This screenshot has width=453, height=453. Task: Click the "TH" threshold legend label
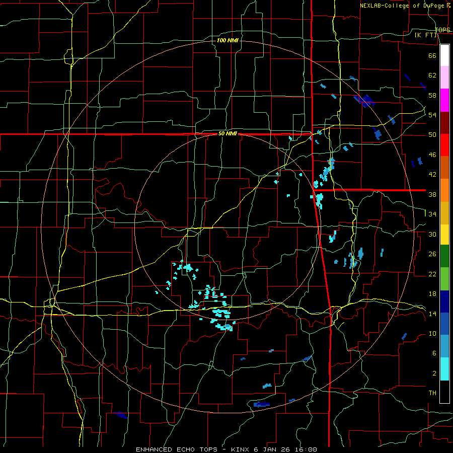click(432, 393)
